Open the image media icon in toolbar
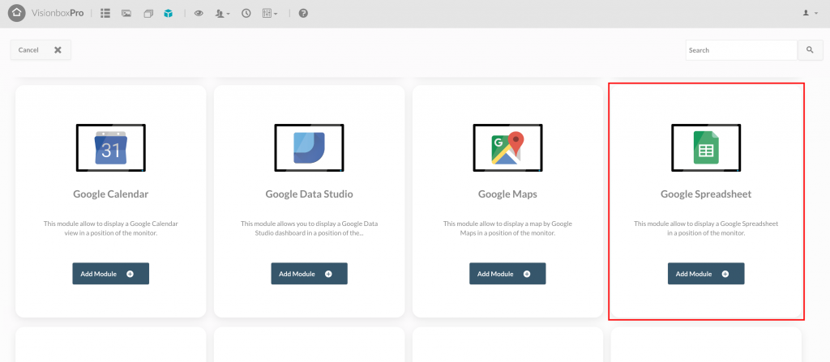This screenshot has height=362, width=830. tap(126, 13)
